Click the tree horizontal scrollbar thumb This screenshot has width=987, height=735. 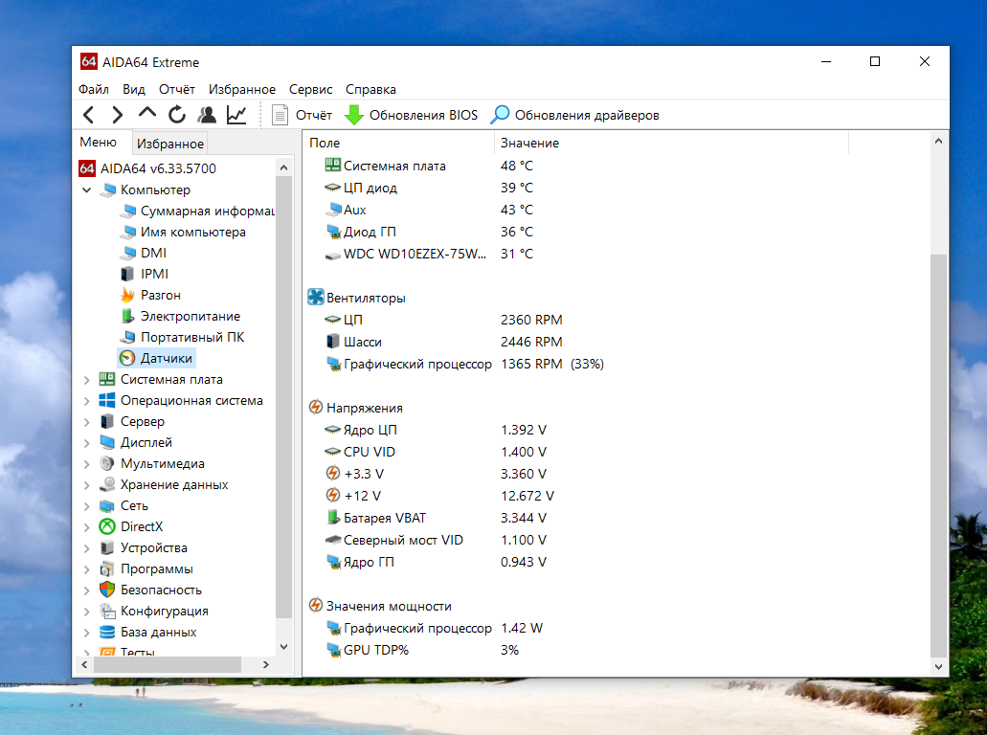(168, 664)
